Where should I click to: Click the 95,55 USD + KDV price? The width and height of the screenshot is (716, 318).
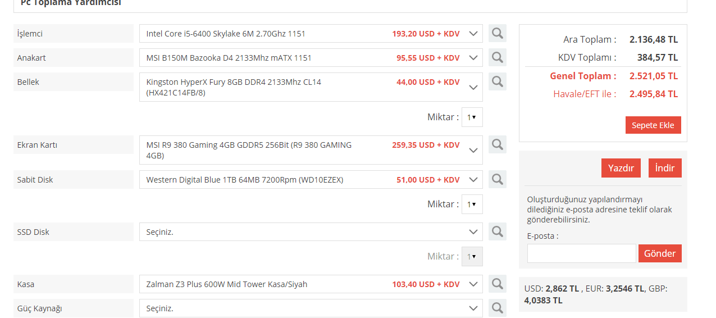click(x=428, y=58)
